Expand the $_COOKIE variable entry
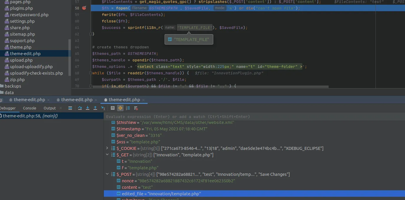 click(x=107, y=148)
